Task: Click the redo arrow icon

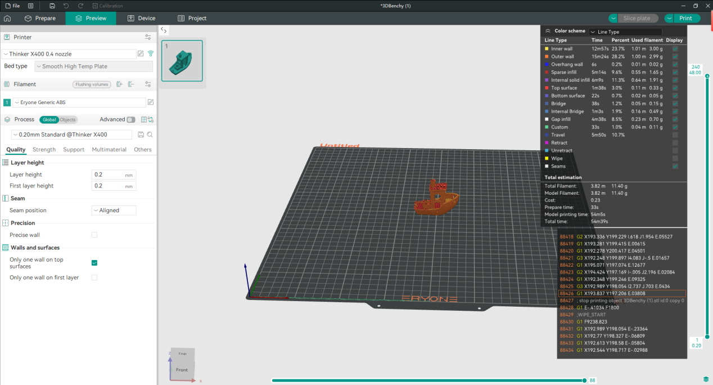Action: point(80,6)
